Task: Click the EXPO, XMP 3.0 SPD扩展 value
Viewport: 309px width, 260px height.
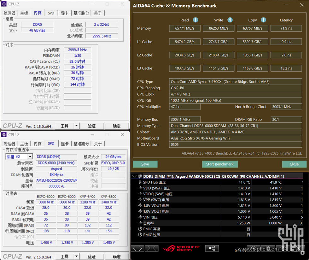Action: point(113,163)
